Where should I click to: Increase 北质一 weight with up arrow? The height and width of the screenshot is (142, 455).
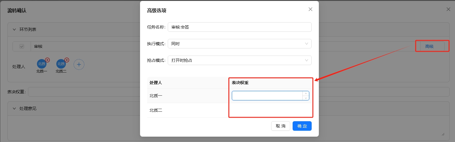click(x=306, y=94)
